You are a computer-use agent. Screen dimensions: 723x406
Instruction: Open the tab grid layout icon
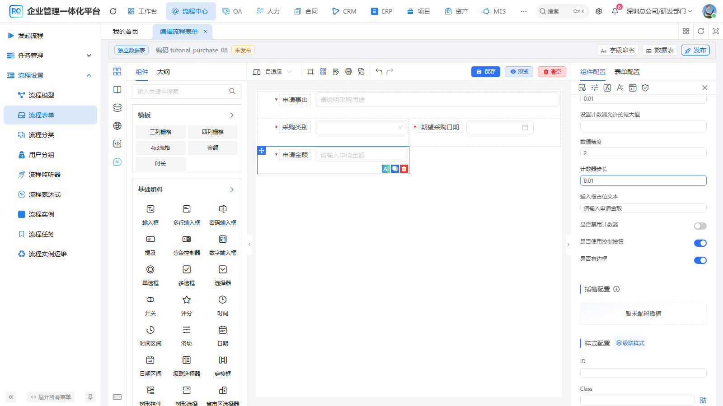pos(686,31)
